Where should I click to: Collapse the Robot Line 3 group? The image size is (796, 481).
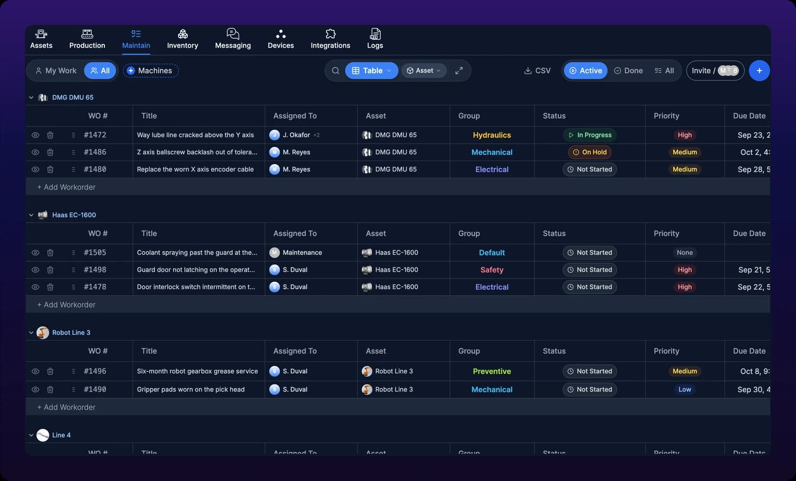click(31, 333)
